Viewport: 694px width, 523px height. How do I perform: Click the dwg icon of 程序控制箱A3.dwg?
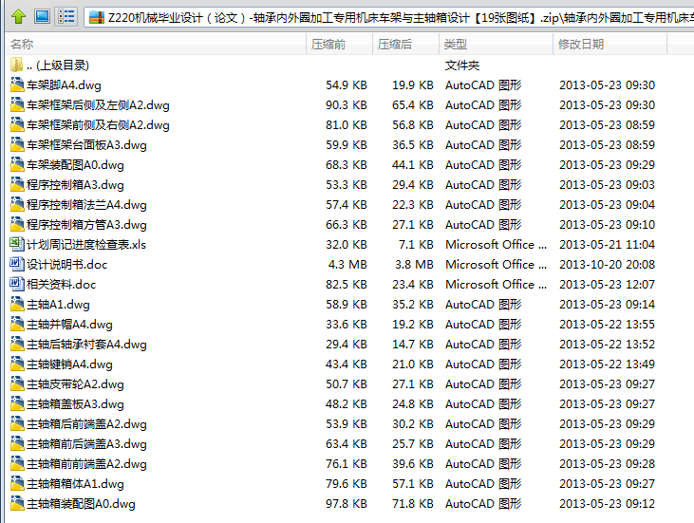(17, 184)
